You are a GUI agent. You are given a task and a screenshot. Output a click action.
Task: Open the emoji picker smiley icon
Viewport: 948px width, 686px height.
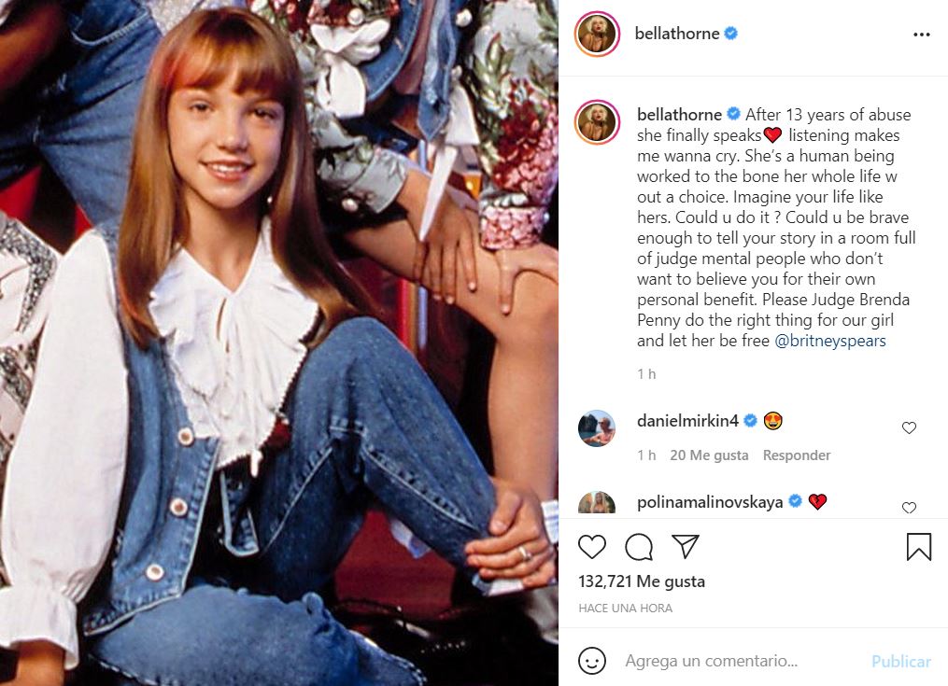(x=592, y=661)
